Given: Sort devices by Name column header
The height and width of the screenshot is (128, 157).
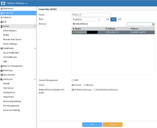Looking at the screenshot, I should tap(88, 29).
